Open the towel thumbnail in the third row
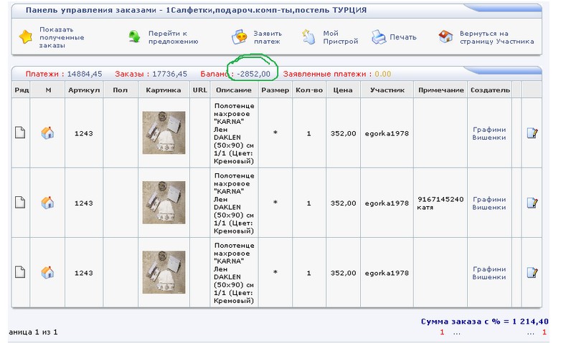The image size is (566, 343). click(x=164, y=272)
